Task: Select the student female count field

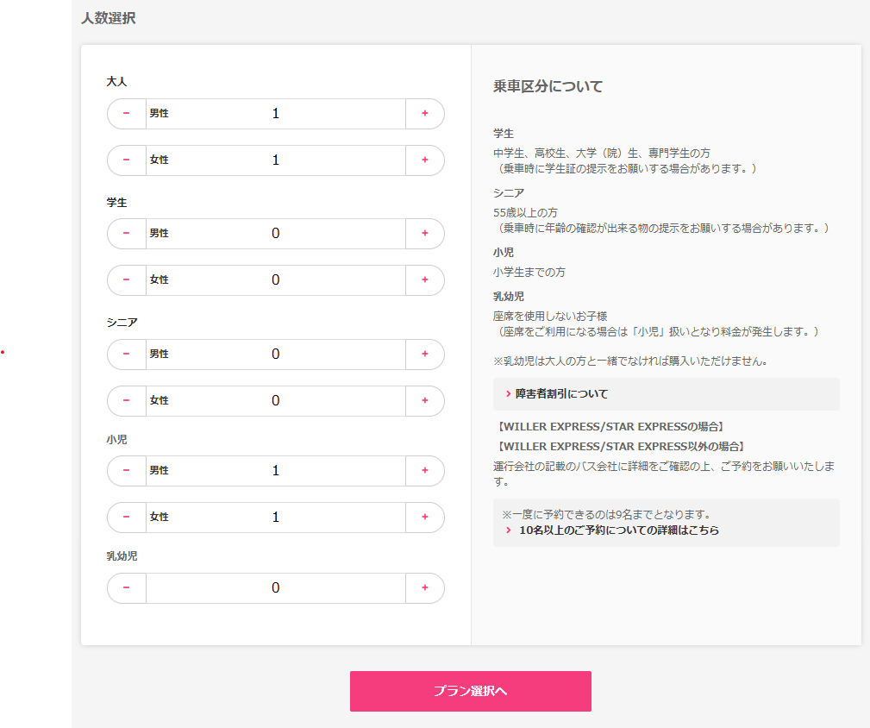Action: pos(276,280)
